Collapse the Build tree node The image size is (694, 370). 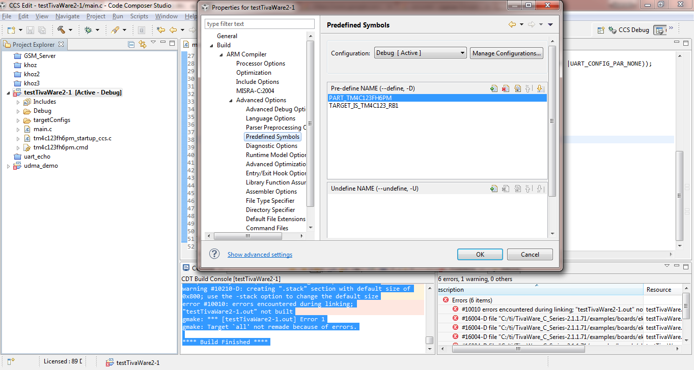pos(212,45)
